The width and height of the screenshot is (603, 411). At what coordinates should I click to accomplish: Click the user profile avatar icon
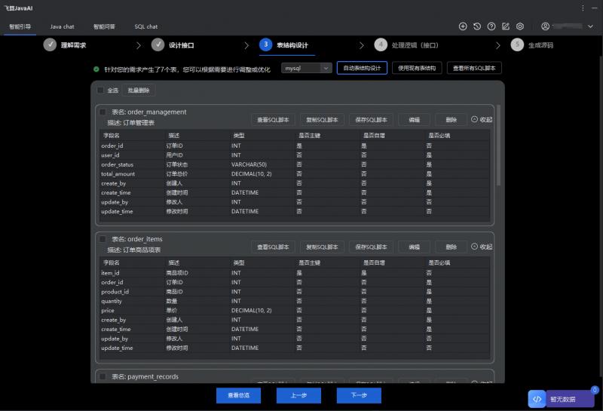click(545, 26)
